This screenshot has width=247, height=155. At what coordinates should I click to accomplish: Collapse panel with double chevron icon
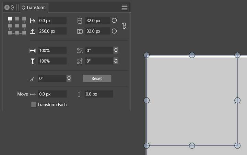click(x=12, y=8)
